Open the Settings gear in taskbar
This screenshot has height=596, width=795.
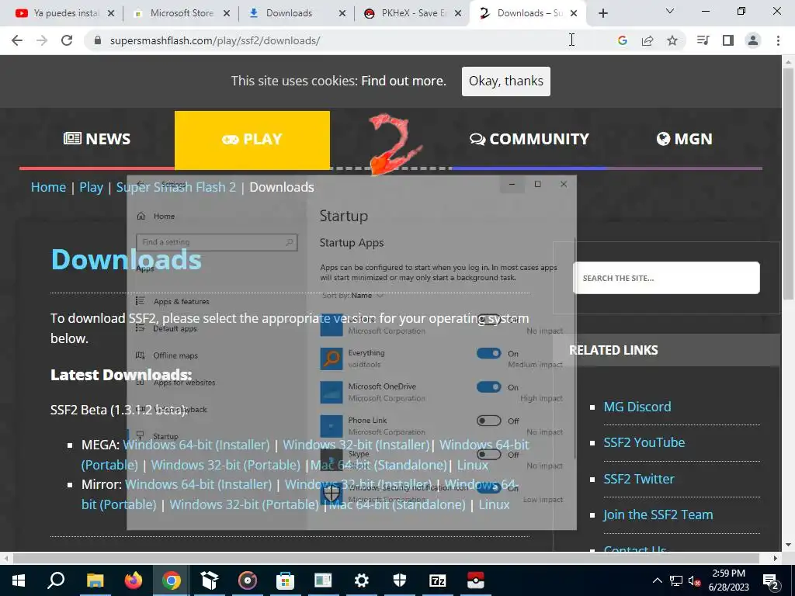(362, 580)
